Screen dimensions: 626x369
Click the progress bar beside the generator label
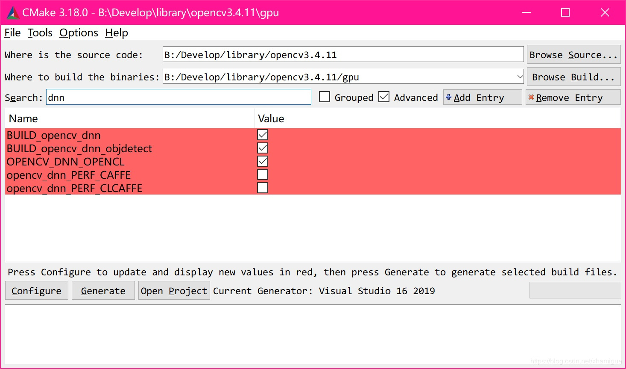coord(575,290)
